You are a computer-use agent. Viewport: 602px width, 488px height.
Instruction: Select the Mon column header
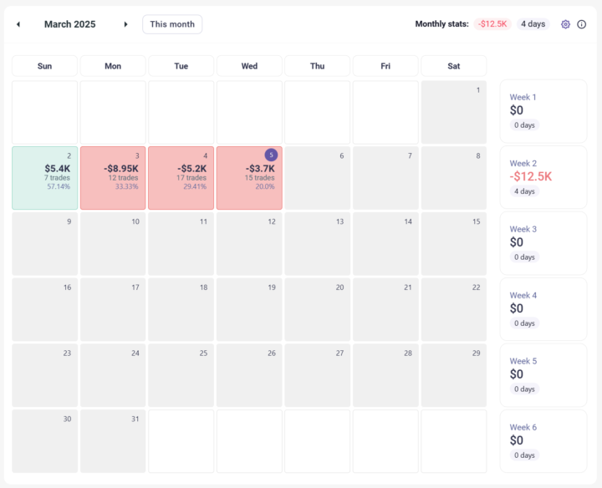tap(113, 66)
